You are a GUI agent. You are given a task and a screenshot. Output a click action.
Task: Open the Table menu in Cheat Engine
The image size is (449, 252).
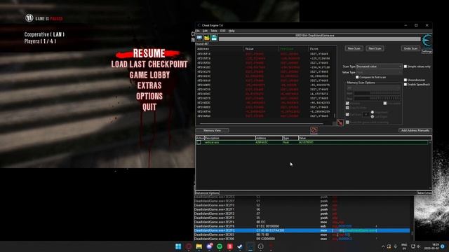click(x=214, y=31)
